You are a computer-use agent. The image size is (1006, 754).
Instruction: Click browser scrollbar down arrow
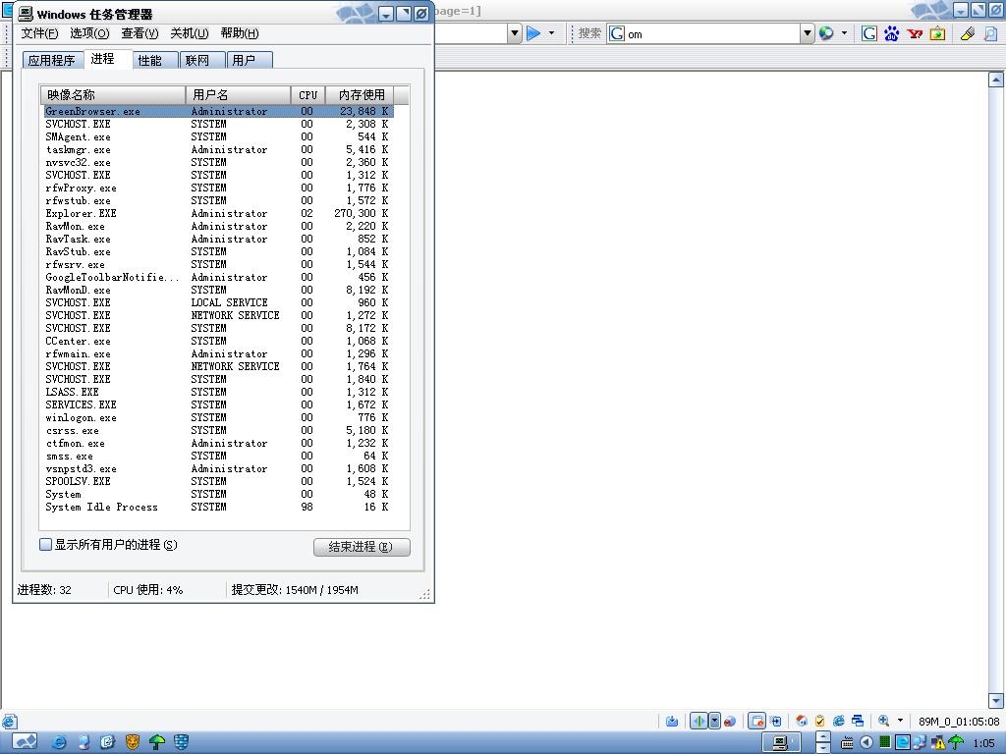pyautogui.click(x=996, y=700)
